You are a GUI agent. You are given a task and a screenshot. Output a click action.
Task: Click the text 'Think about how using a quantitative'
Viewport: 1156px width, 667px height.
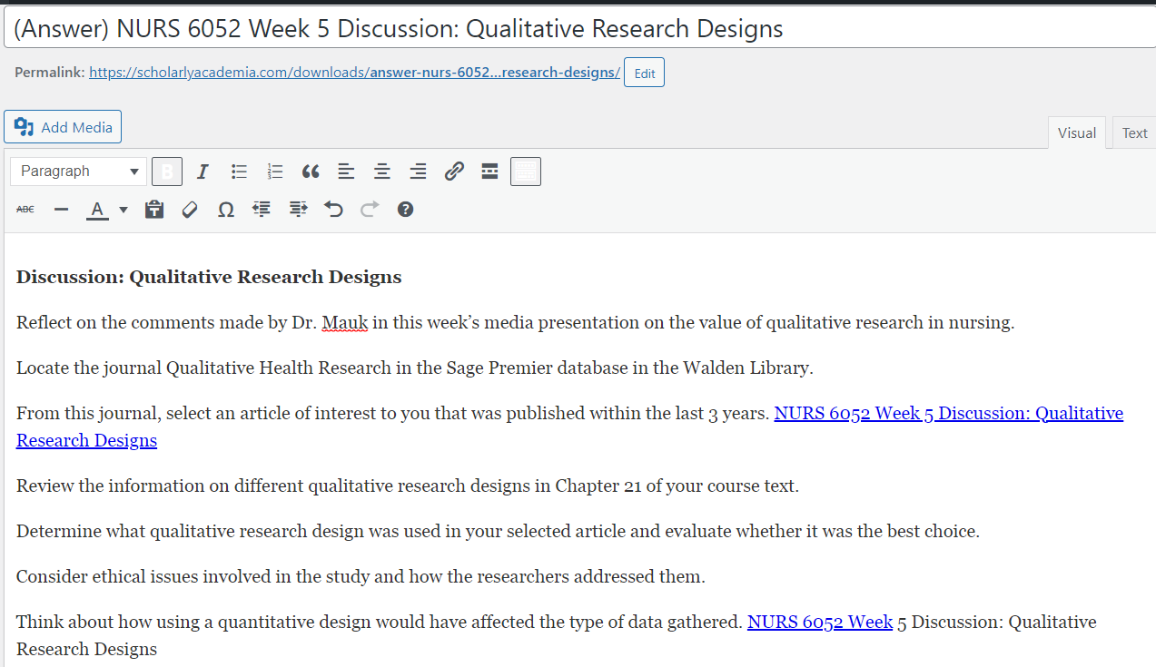(380, 623)
